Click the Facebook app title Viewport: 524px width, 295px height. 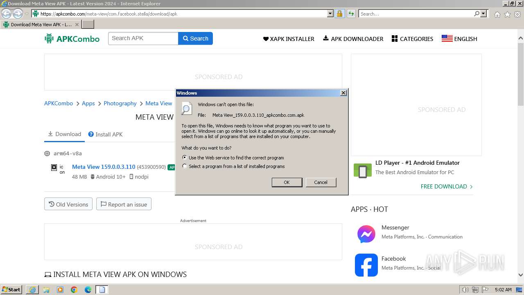[x=393, y=259]
